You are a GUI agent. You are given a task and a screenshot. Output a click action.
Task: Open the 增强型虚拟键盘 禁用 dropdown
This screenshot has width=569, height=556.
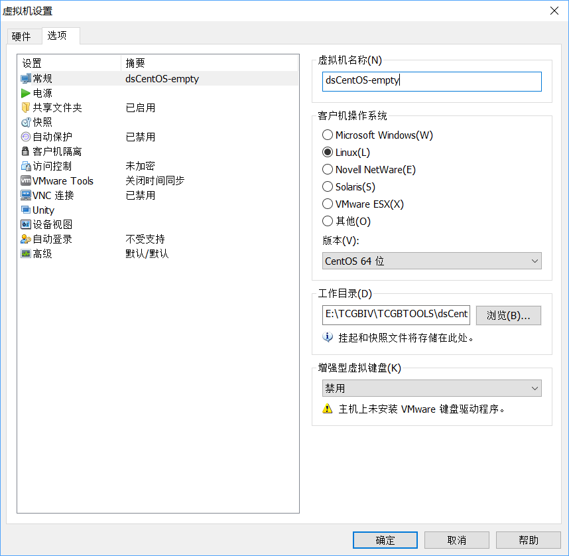[432, 389]
